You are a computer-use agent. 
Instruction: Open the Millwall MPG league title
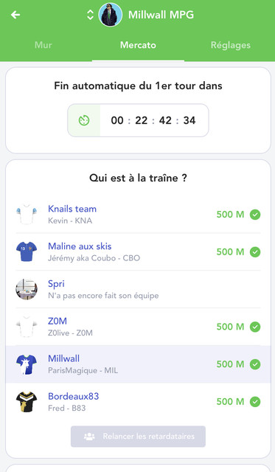point(161,15)
